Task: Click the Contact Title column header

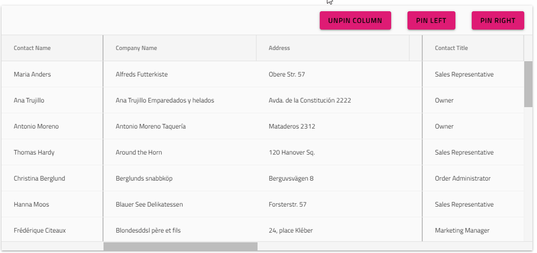Action: pos(451,48)
